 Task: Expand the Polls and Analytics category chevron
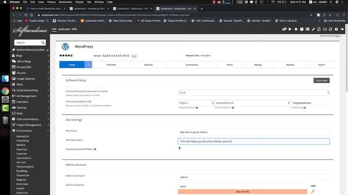pos(48,119)
